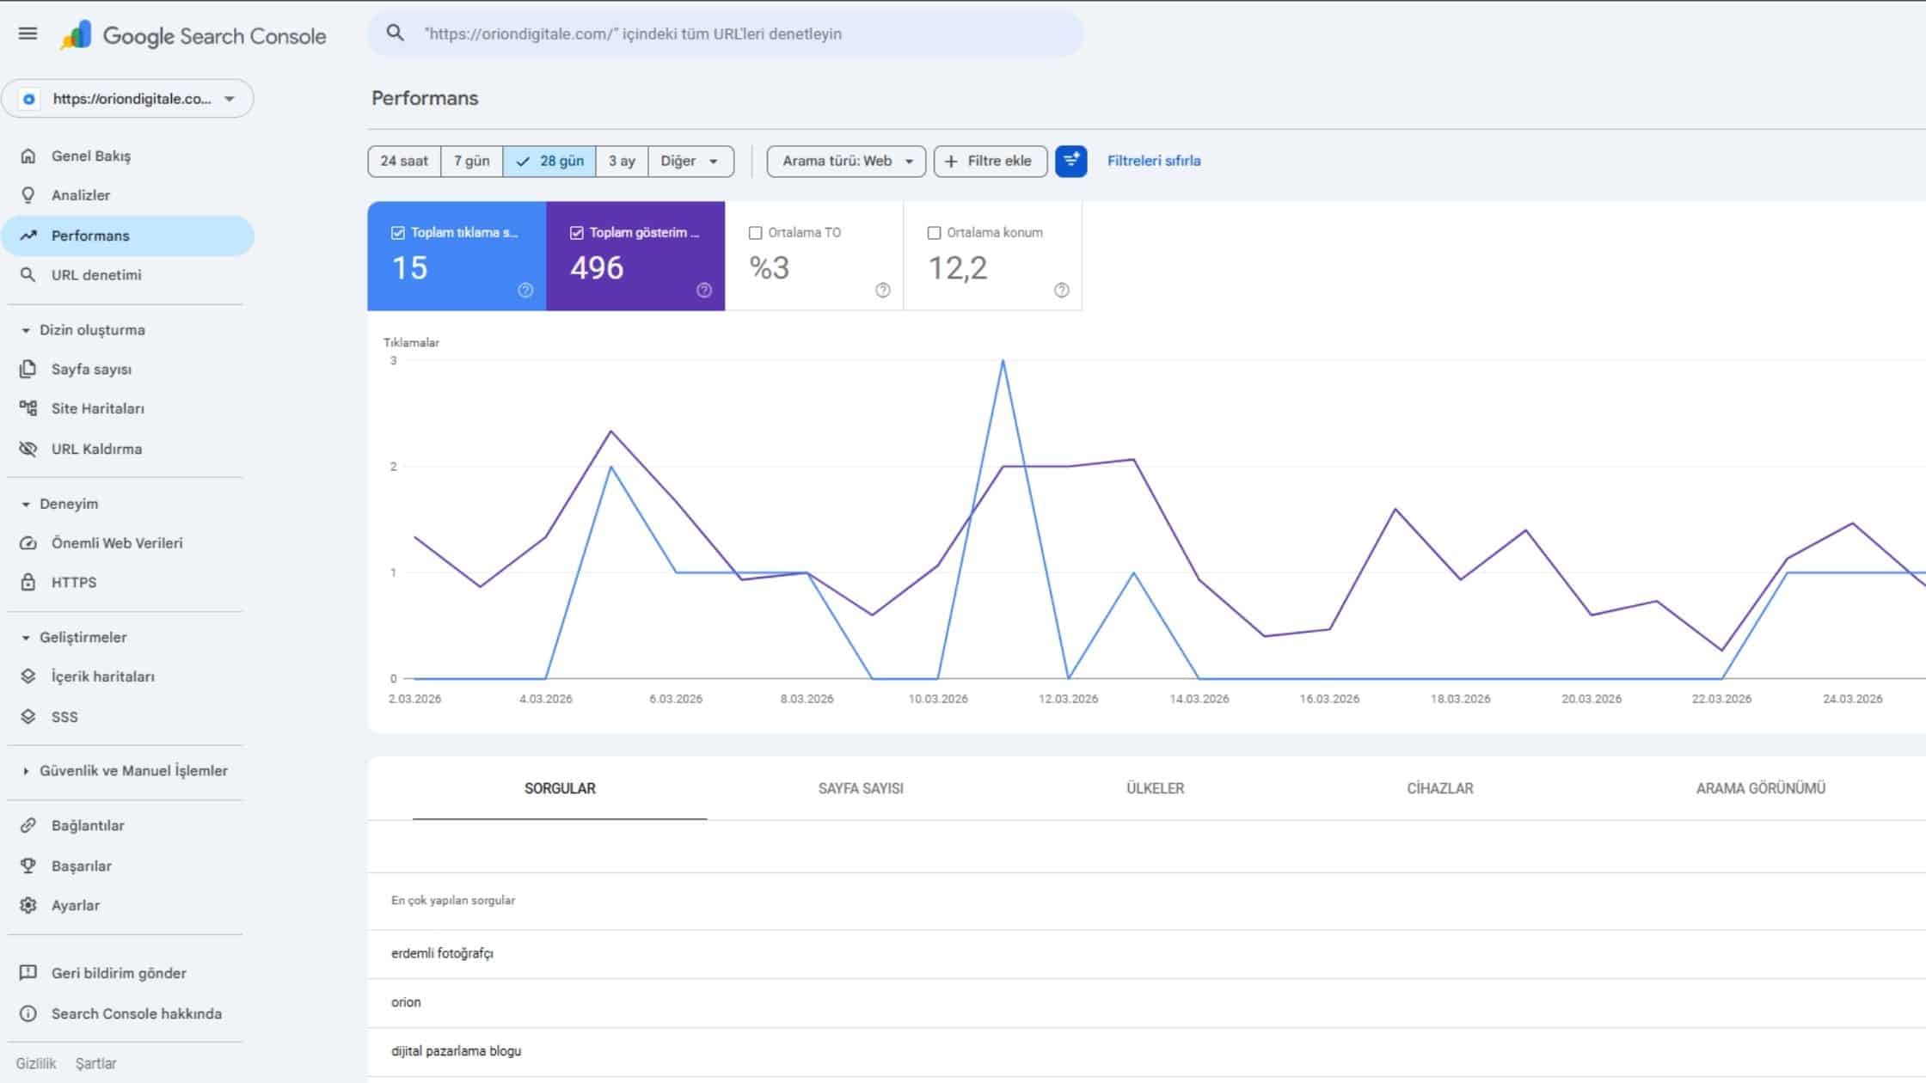1926x1083 pixels.
Task: Open the Performans sidebar icon
Action: click(29, 235)
